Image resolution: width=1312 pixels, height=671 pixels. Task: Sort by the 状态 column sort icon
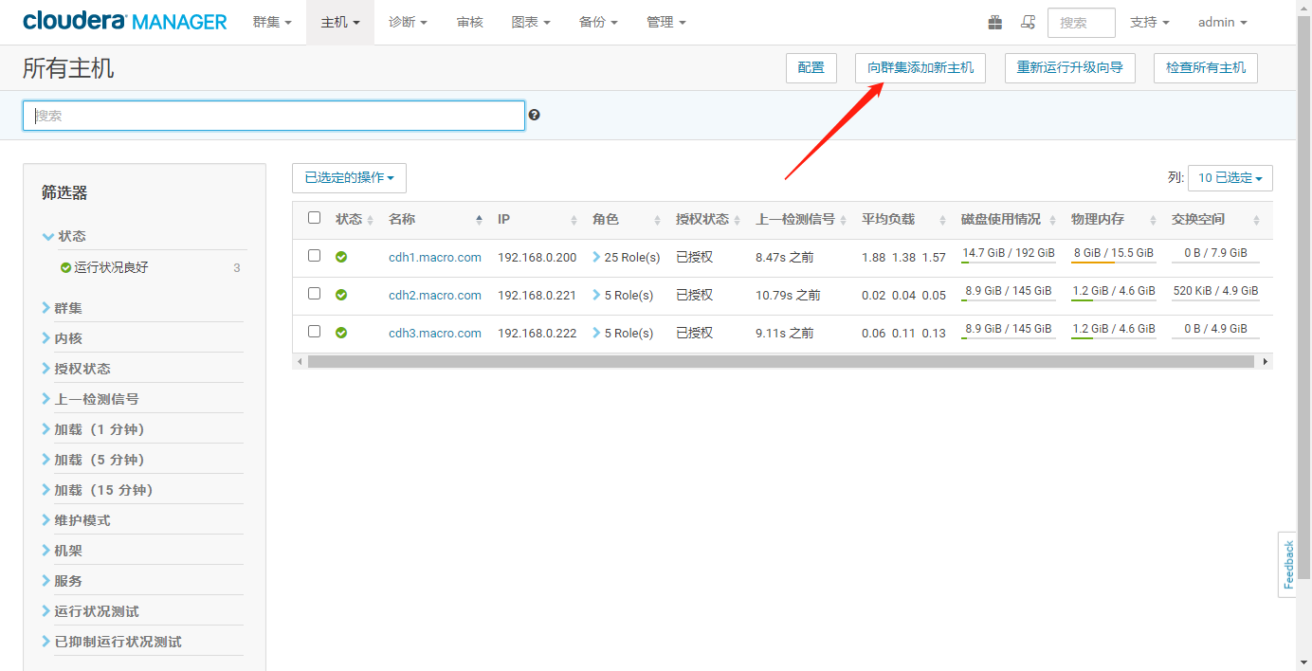(x=370, y=220)
